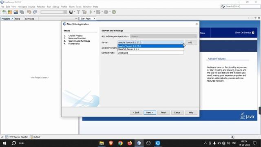Click the HTTP Server Monitor icon
261x147 pixels.
[x=7, y=137]
